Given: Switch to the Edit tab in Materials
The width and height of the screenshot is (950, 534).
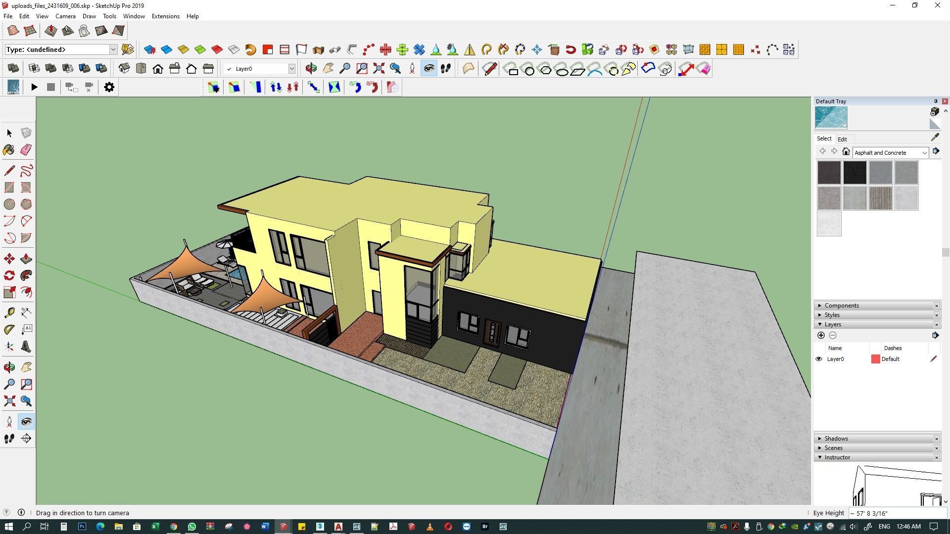Looking at the screenshot, I should pyautogui.click(x=842, y=139).
